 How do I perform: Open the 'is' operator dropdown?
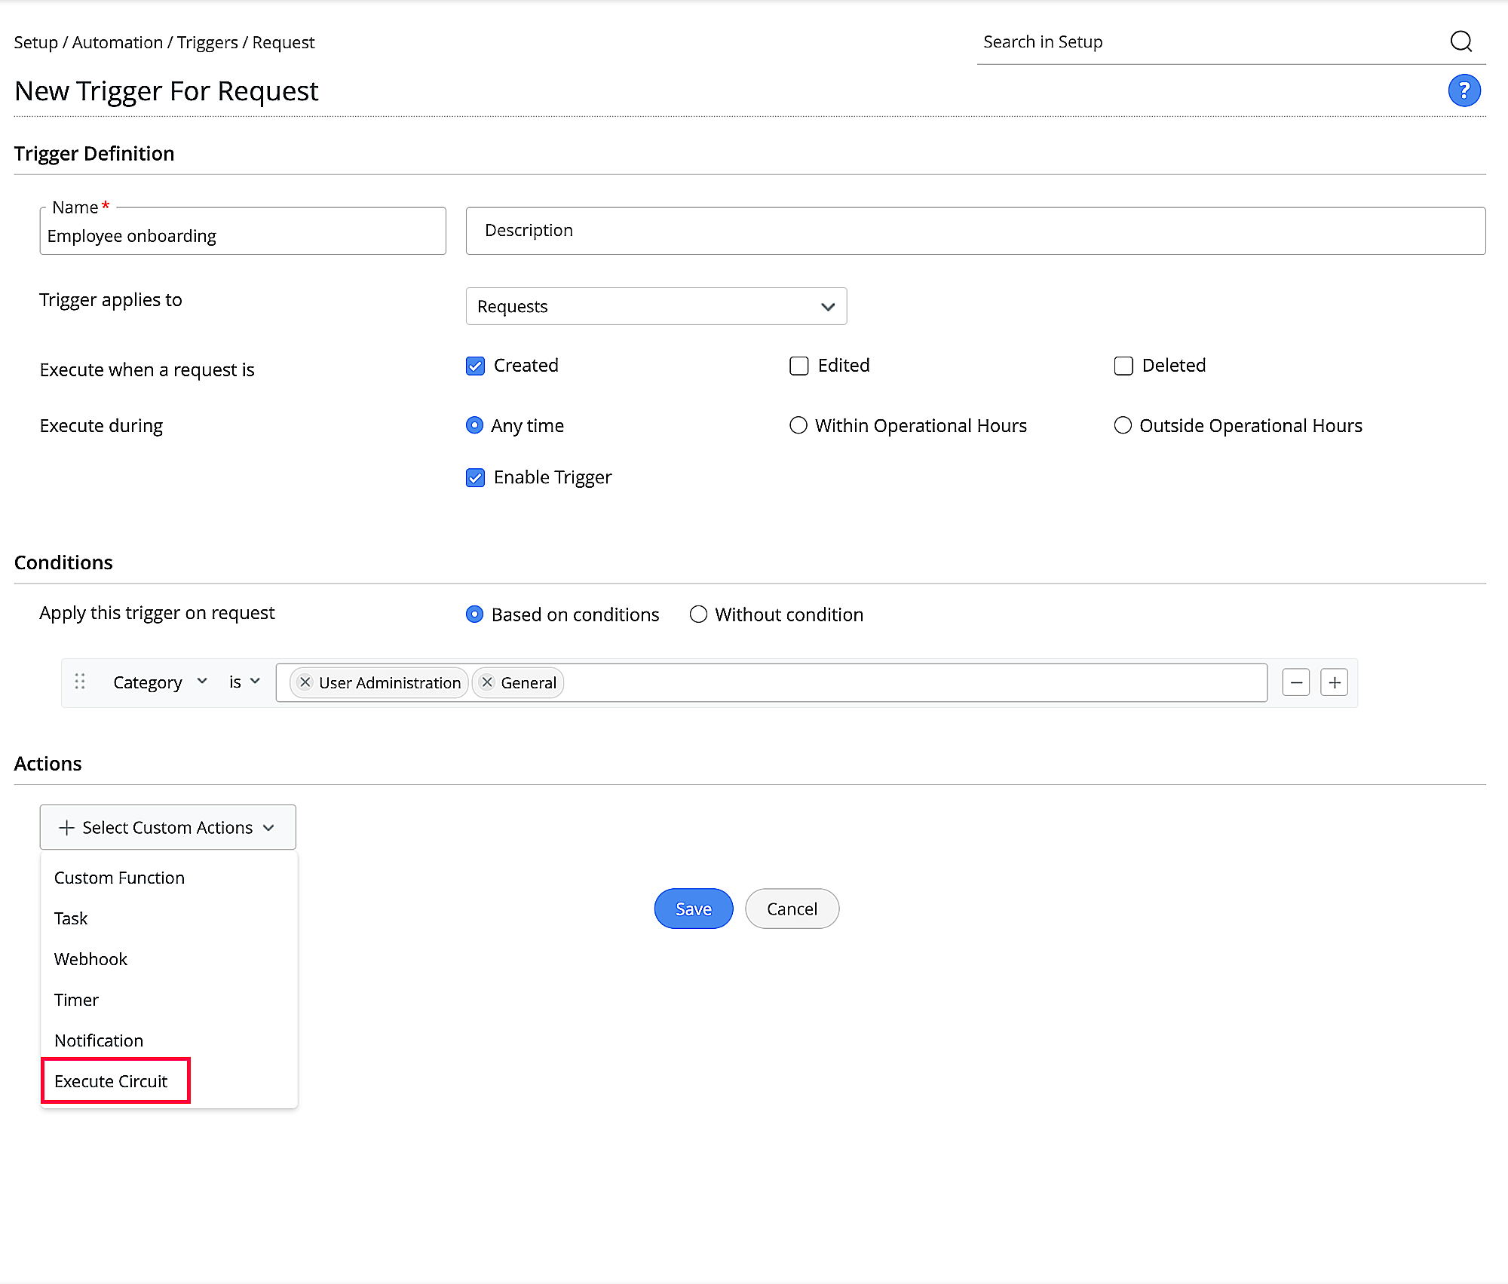point(244,682)
